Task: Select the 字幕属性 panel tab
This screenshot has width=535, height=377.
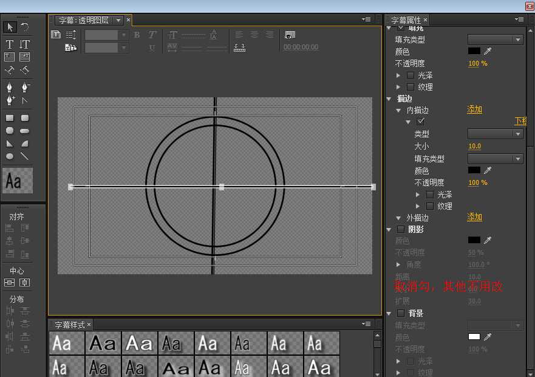Action: coord(406,20)
